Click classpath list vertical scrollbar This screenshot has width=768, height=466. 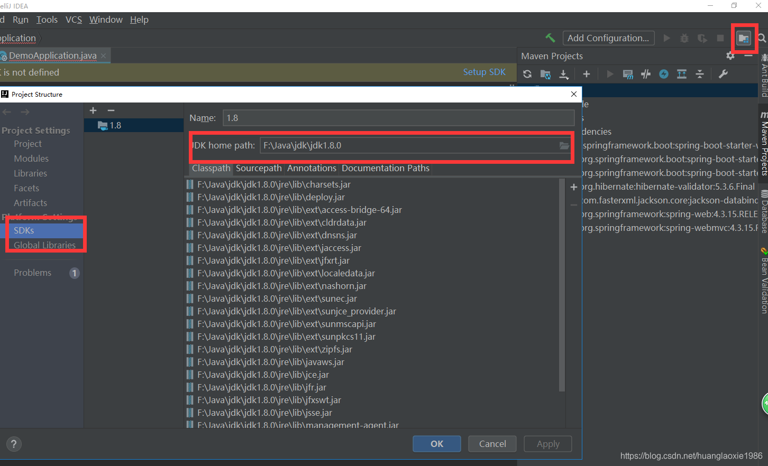click(562, 285)
